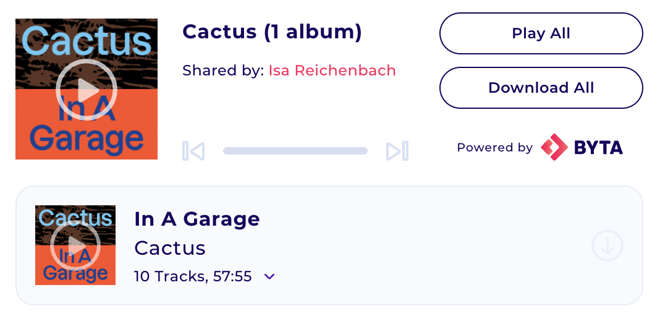Image resolution: width=660 pixels, height=324 pixels.
Task: Click the BYTA wordmark text
Action: tap(598, 148)
